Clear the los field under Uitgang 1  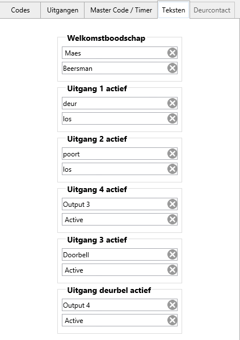click(172, 118)
